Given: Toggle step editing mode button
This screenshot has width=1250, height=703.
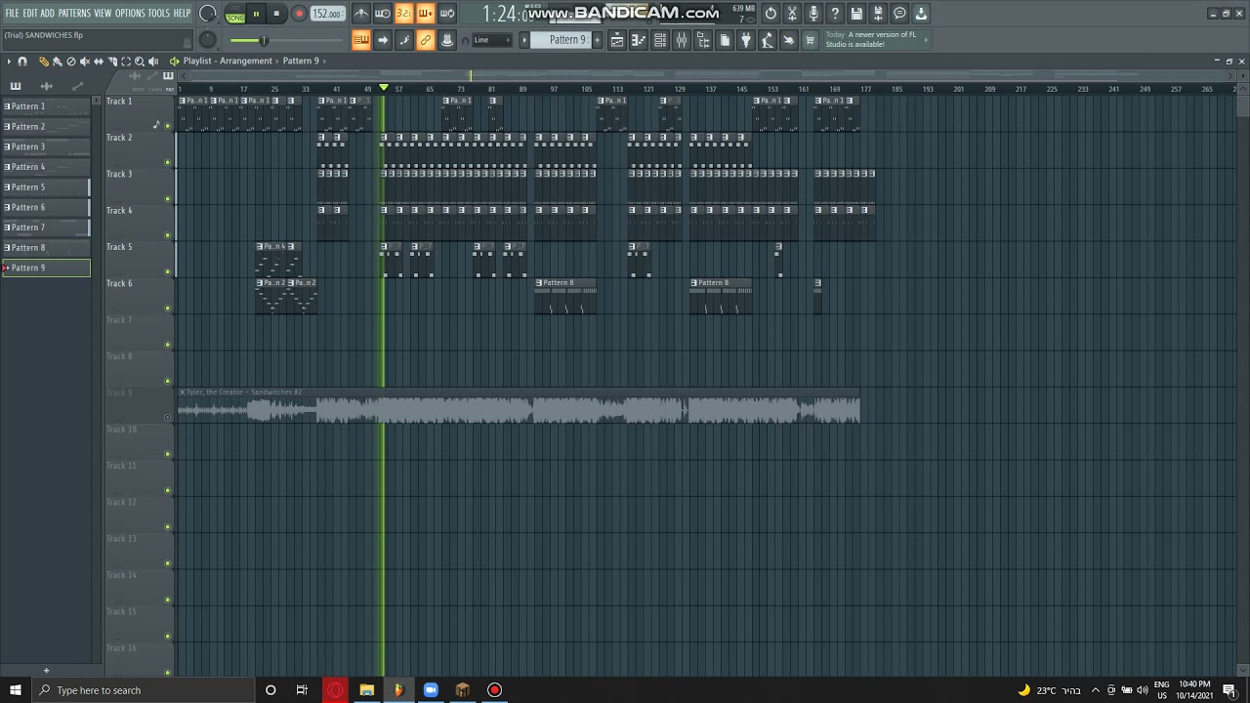Looking at the screenshot, I should (x=404, y=40).
